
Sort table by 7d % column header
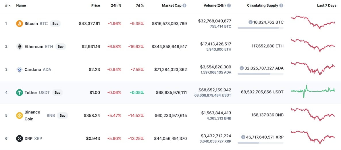[x=140, y=5]
